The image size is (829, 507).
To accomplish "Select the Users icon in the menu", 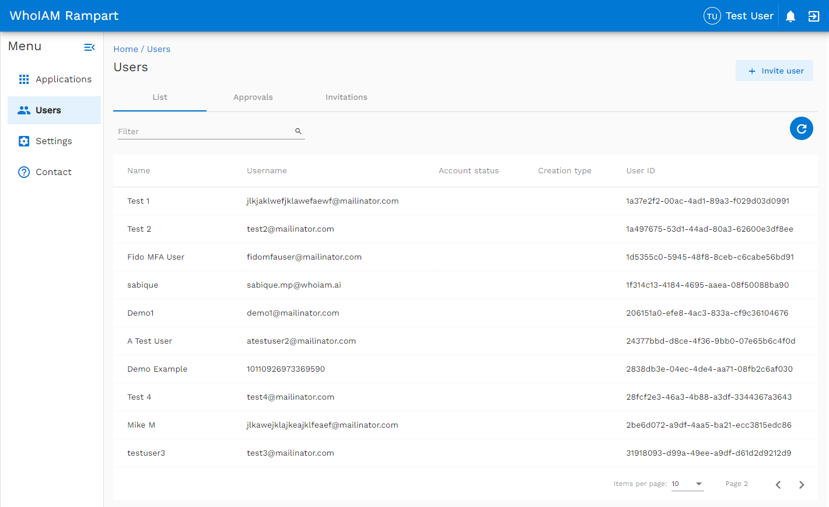I will tap(24, 110).
